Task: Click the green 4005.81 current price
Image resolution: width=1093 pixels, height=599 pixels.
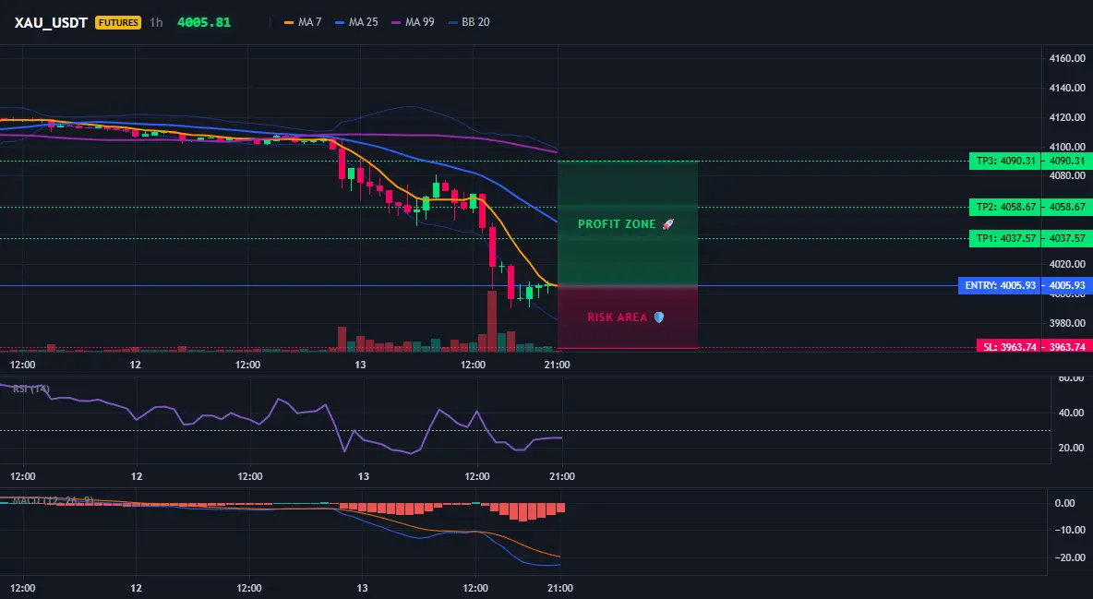Action: [203, 22]
